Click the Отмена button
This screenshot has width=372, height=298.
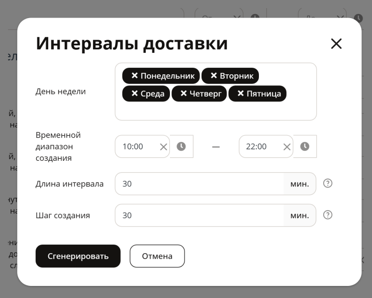tap(157, 256)
